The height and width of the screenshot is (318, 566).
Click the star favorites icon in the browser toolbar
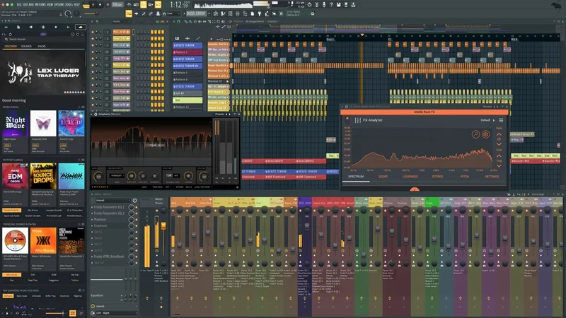(x=55, y=27)
